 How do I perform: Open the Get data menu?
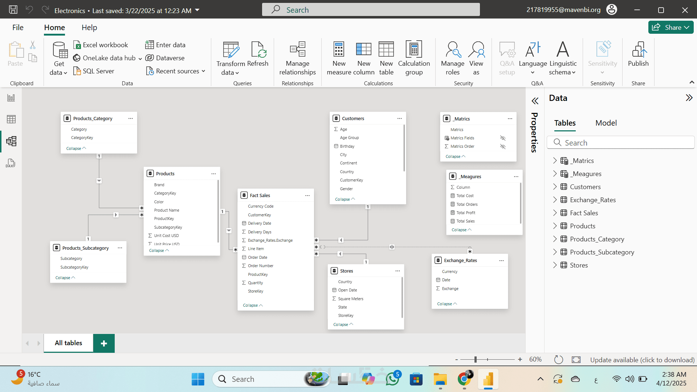(59, 58)
